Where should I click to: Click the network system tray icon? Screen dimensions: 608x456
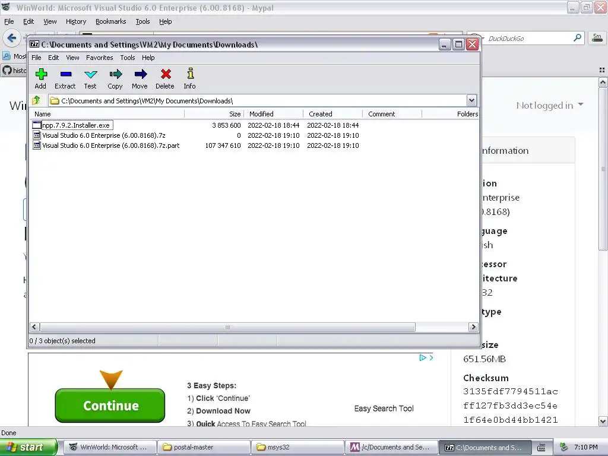click(564, 448)
